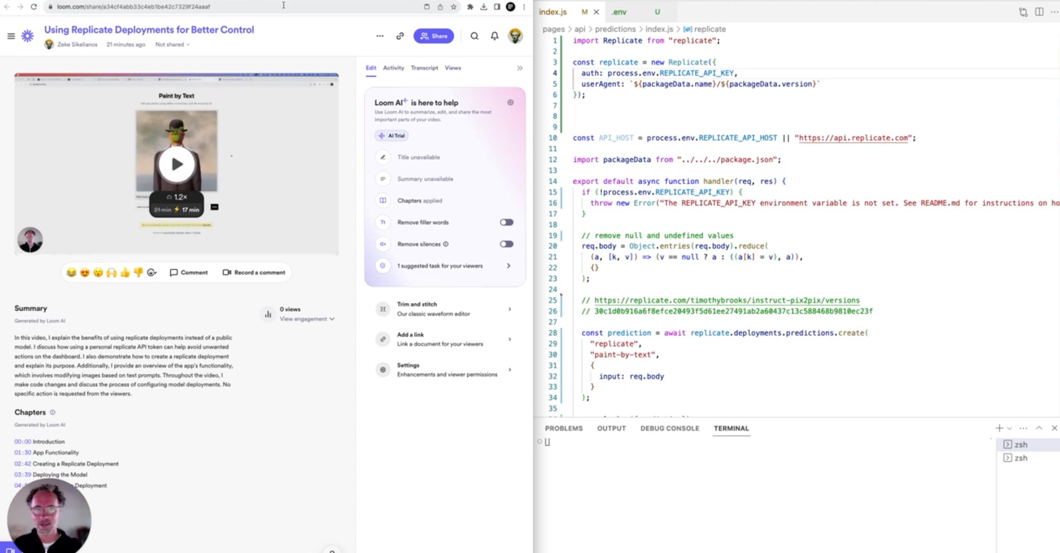Play the Loom video
This screenshot has height=553, width=1060.
coord(177,164)
